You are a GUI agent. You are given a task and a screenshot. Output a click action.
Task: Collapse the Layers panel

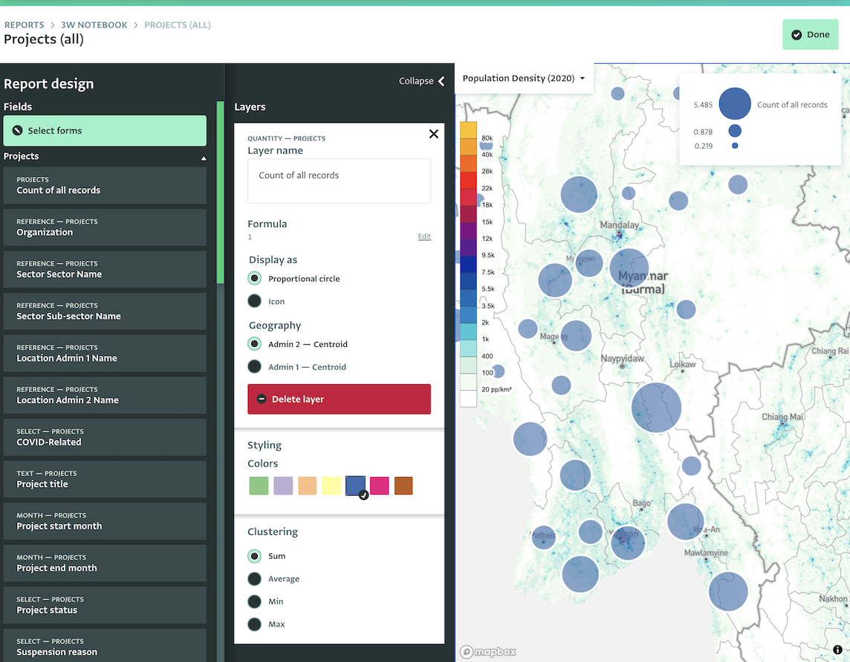pos(422,81)
